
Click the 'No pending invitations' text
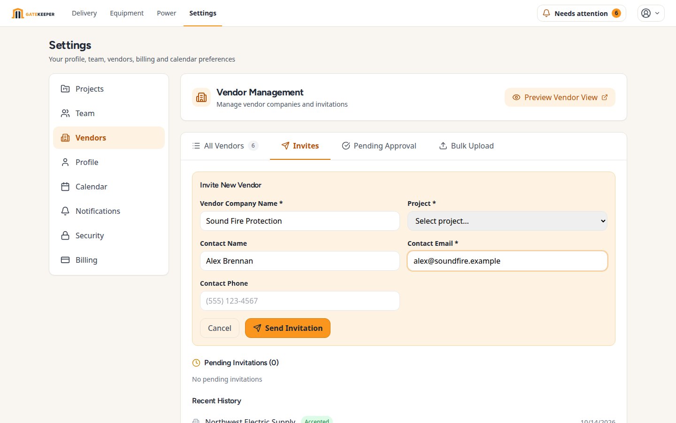pos(227,379)
